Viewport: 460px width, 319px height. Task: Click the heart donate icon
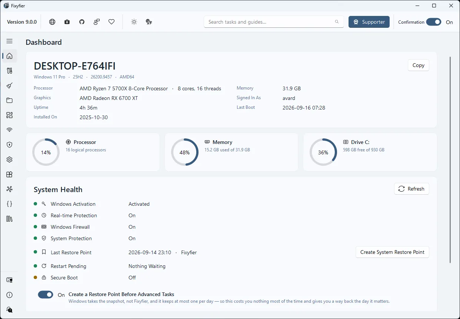[x=111, y=22]
